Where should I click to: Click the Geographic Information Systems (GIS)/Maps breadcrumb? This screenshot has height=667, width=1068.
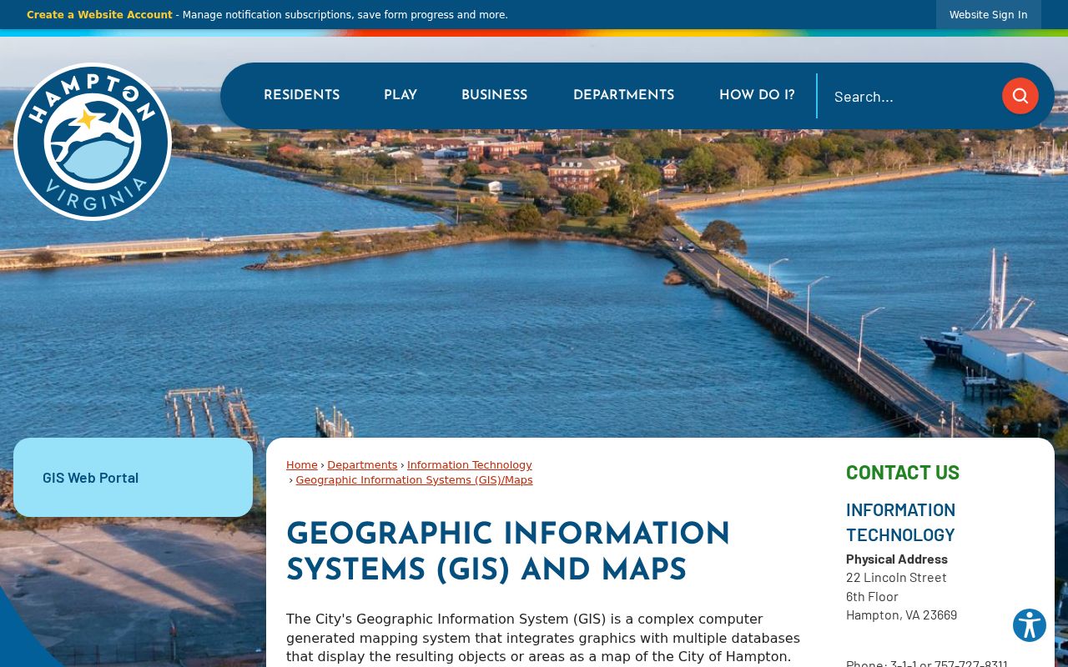414,480
